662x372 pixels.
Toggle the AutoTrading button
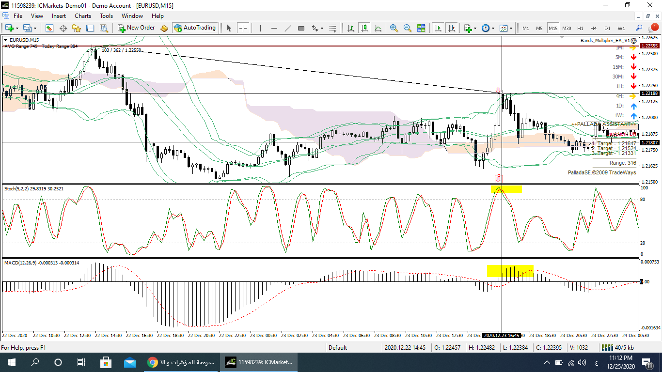[x=194, y=28]
